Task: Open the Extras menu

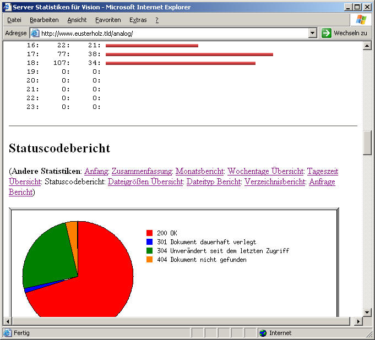Action: (138, 20)
